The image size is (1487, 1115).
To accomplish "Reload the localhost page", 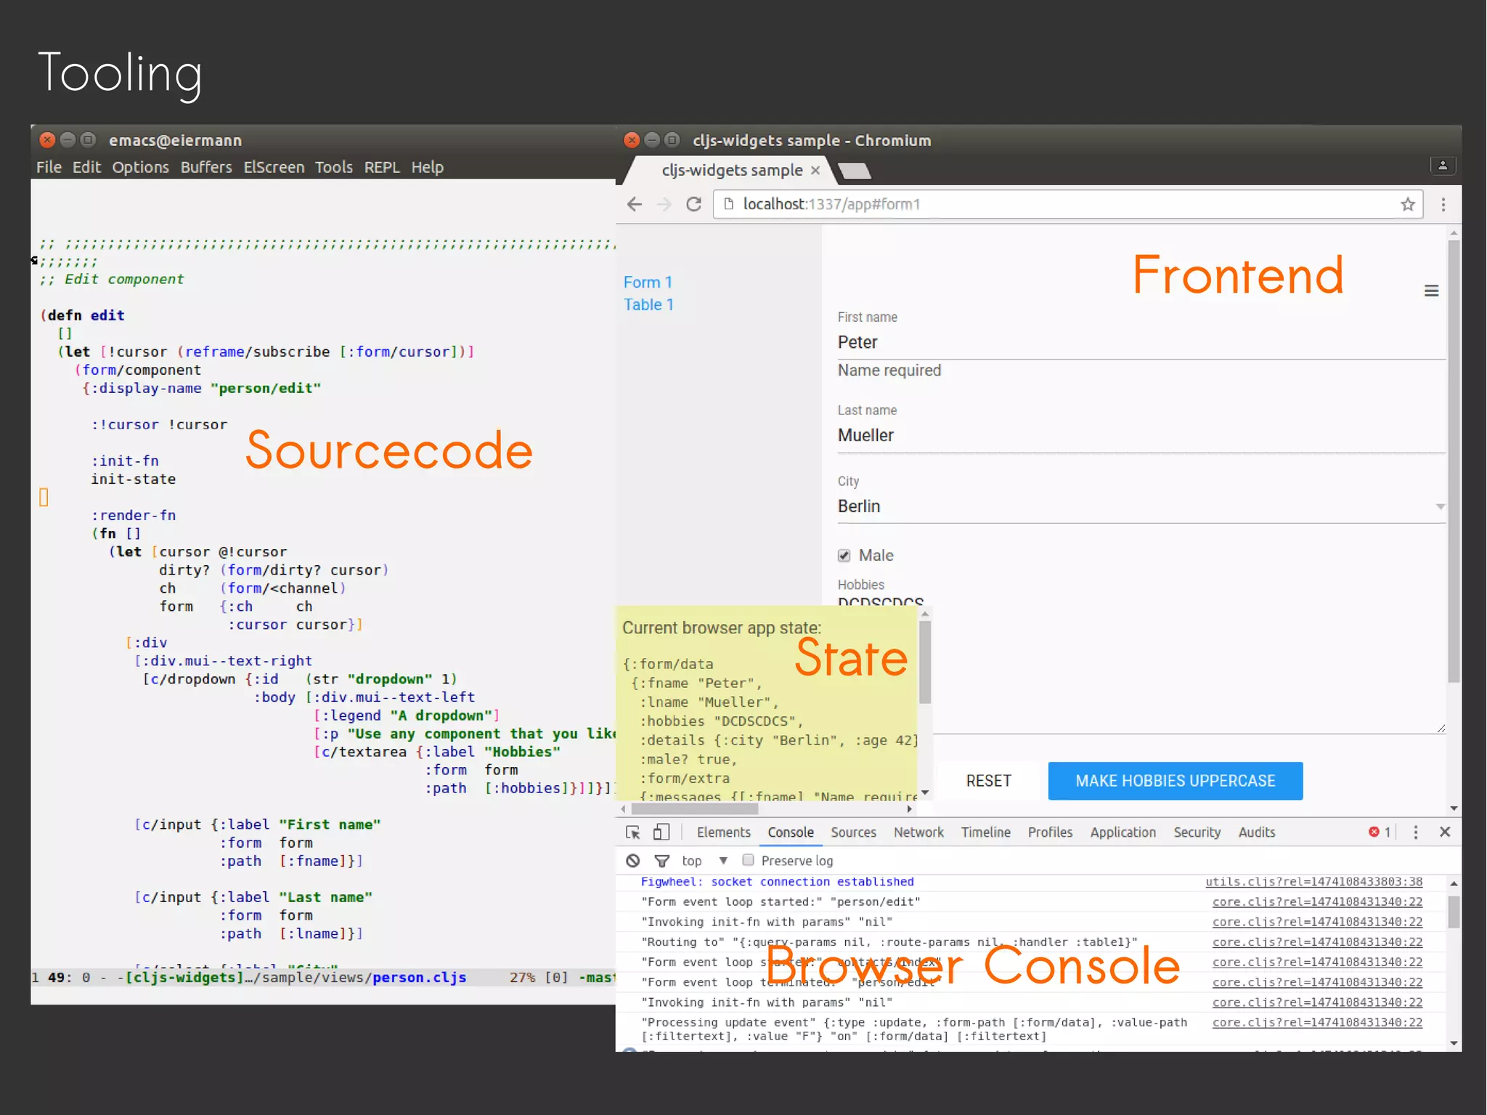I will [693, 204].
